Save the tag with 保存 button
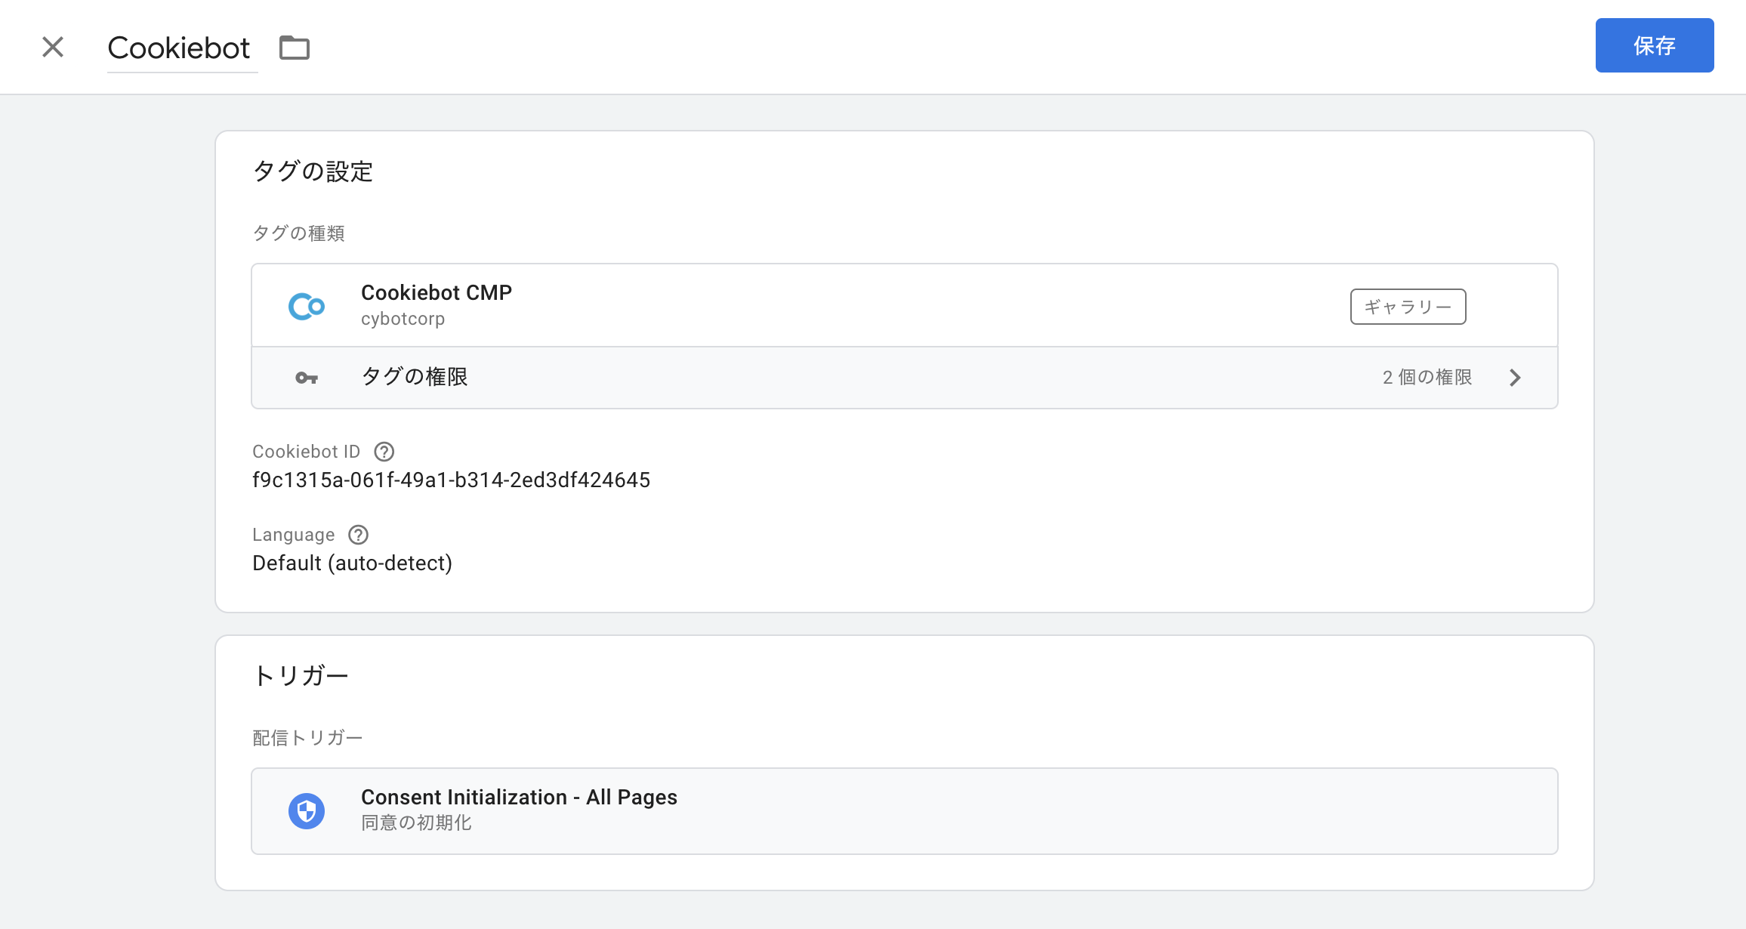Screen dimensions: 1746x929 [1655, 45]
